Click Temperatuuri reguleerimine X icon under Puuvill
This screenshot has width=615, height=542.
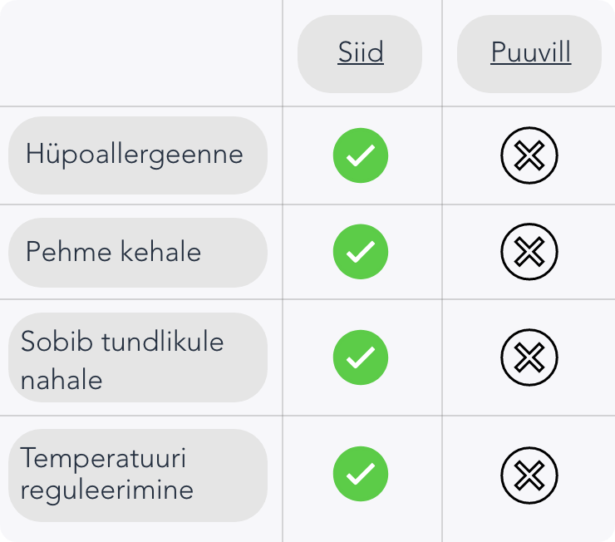tap(529, 475)
